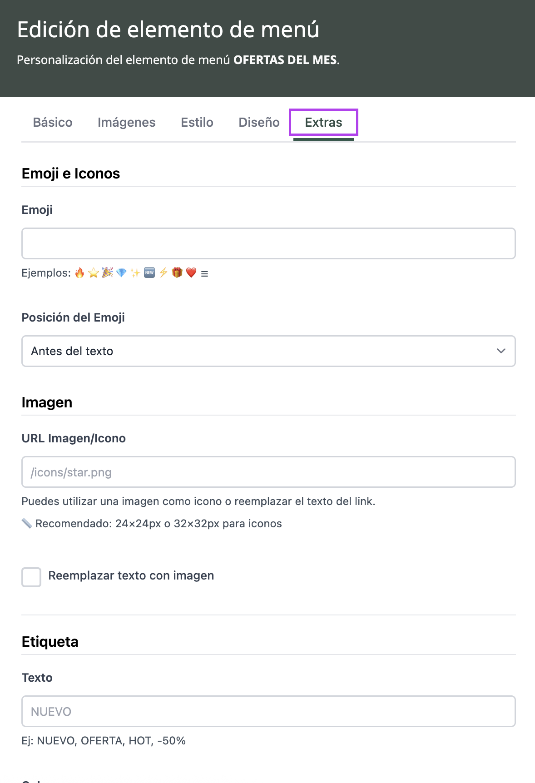Select the diamond gem emoji example

[x=121, y=273]
